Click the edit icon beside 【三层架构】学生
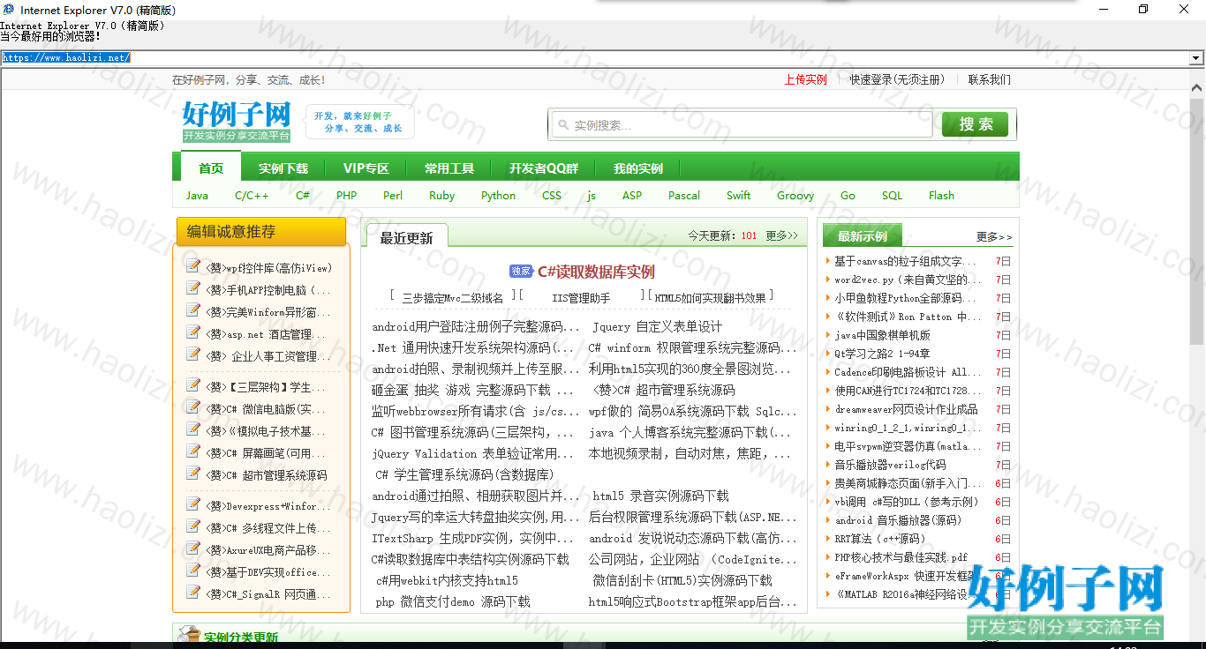Screen dimensions: 1206x649 (193, 384)
